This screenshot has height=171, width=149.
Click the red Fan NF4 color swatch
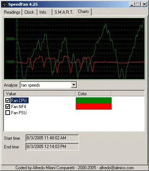94,106
